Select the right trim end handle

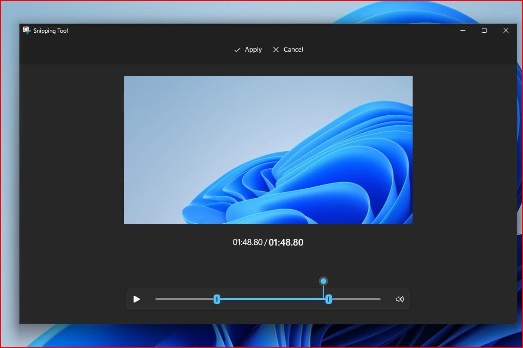tap(329, 299)
